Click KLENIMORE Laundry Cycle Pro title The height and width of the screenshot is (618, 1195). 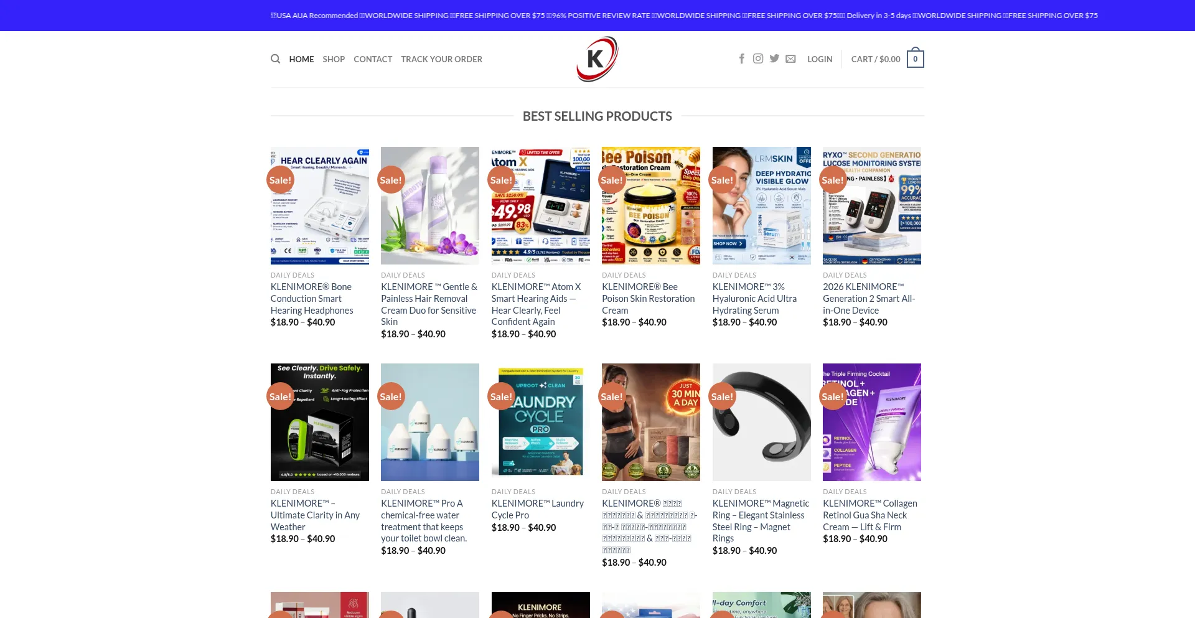tap(537, 509)
